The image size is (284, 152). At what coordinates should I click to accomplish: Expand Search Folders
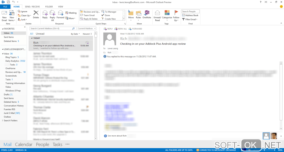click(x=3, y=120)
